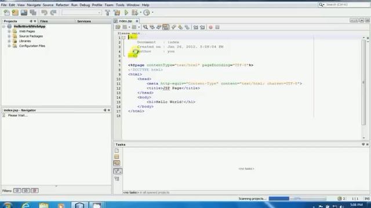Screen dimensions: 371x208
Task: Toggle Tasks show as tree icon
Action: coord(117,179)
